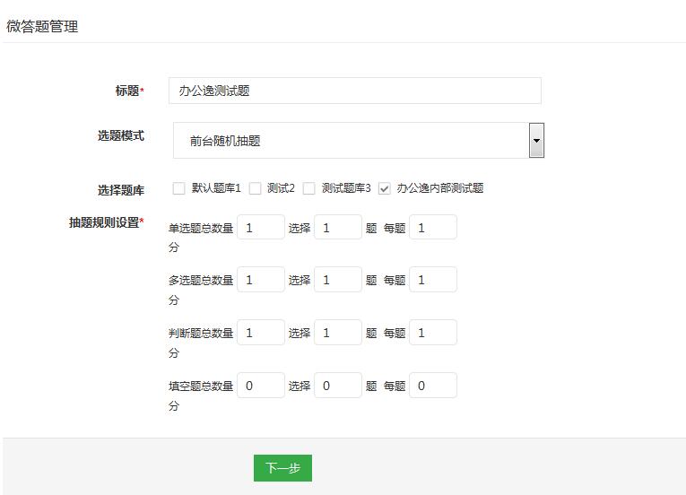Viewport: 686px width, 495px height.
Task: Click the 单选题总数量 input field
Action: pos(261,227)
